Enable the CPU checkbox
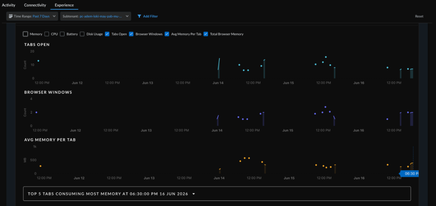436x206 pixels. coord(47,34)
